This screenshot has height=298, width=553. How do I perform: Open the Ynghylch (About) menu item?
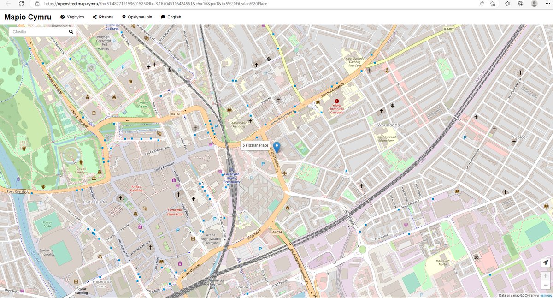72,17
